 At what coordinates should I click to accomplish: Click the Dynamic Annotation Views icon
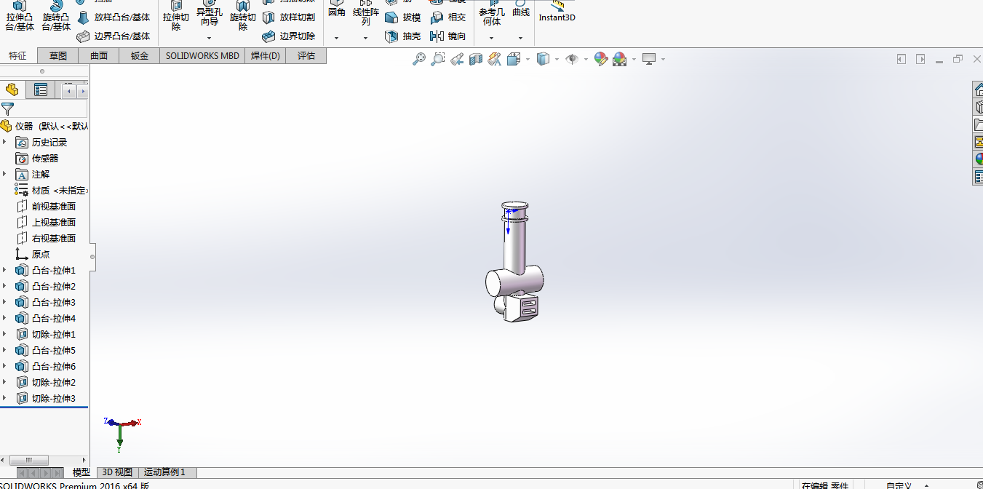495,59
